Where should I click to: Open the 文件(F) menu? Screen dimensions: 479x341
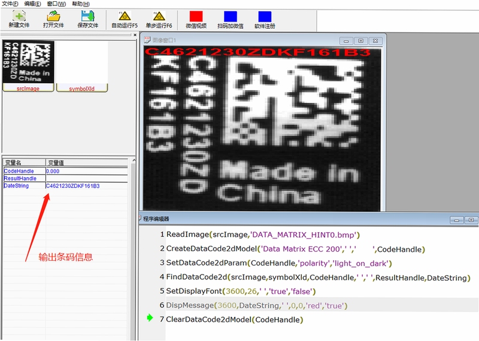tap(10, 4)
